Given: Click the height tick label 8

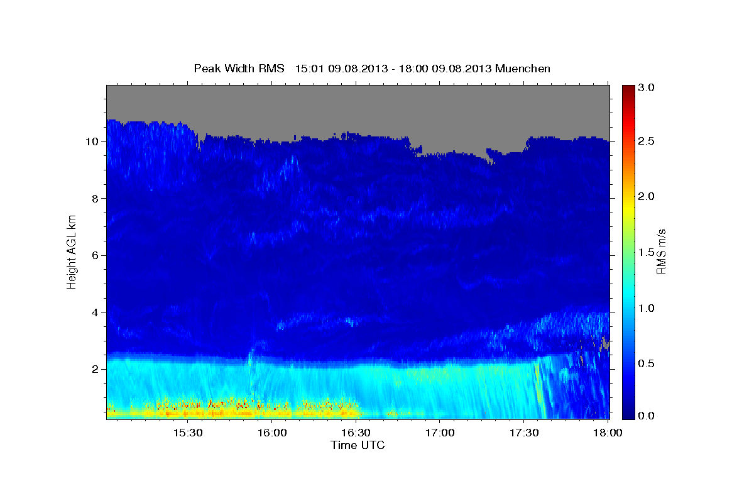Looking at the screenshot, I should pyautogui.click(x=97, y=199).
